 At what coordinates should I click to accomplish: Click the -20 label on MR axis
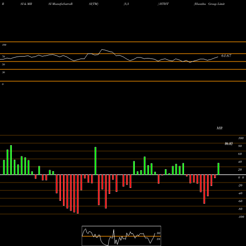(240, 185)
